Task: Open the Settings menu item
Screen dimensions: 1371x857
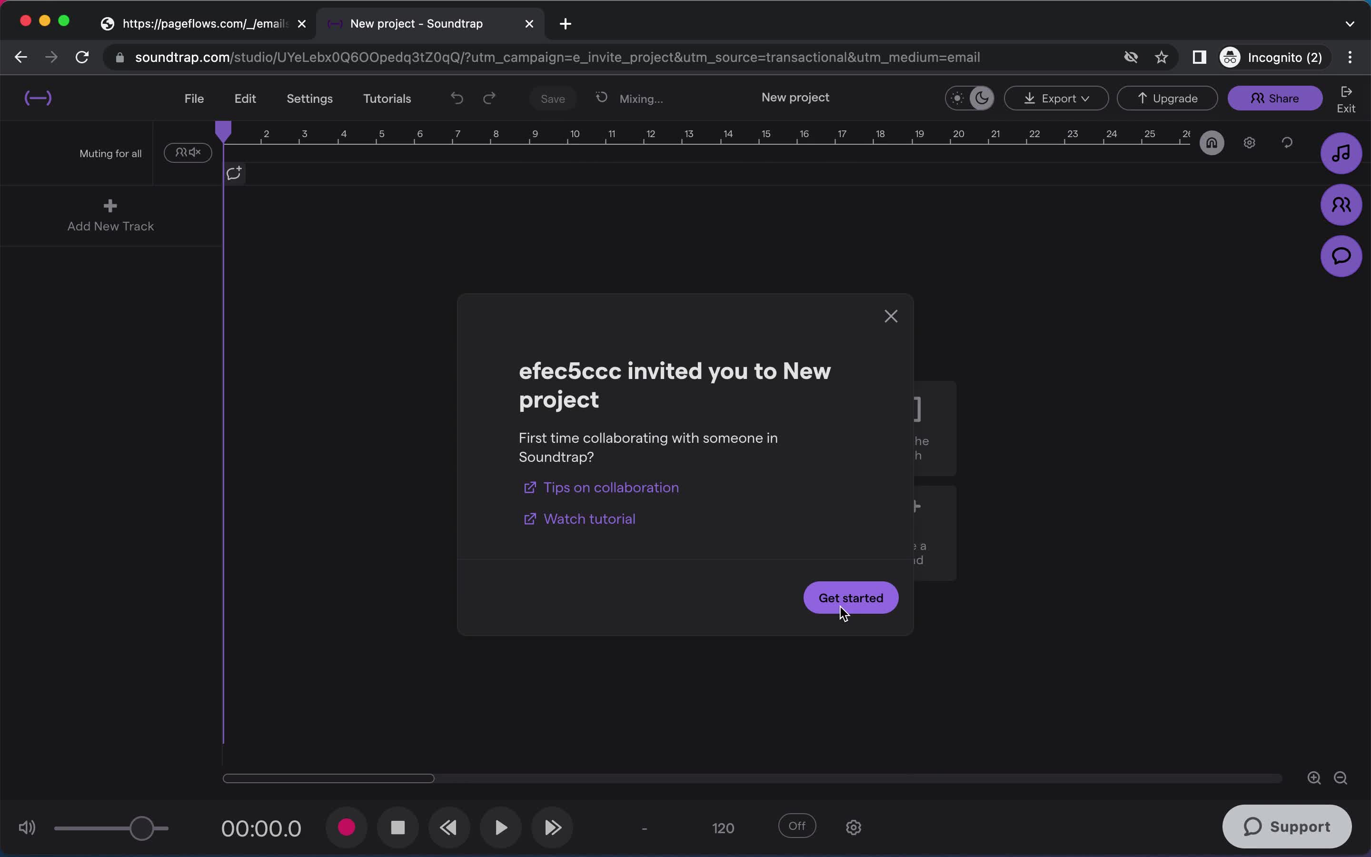Action: click(310, 98)
